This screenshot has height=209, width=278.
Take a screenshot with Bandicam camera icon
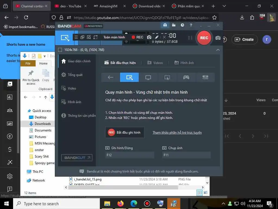[x=218, y=38]
